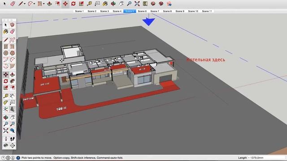This screenshot has height=161, width=287.
Task: Click the Length measurement input field
Action: [x=267, y=158]
